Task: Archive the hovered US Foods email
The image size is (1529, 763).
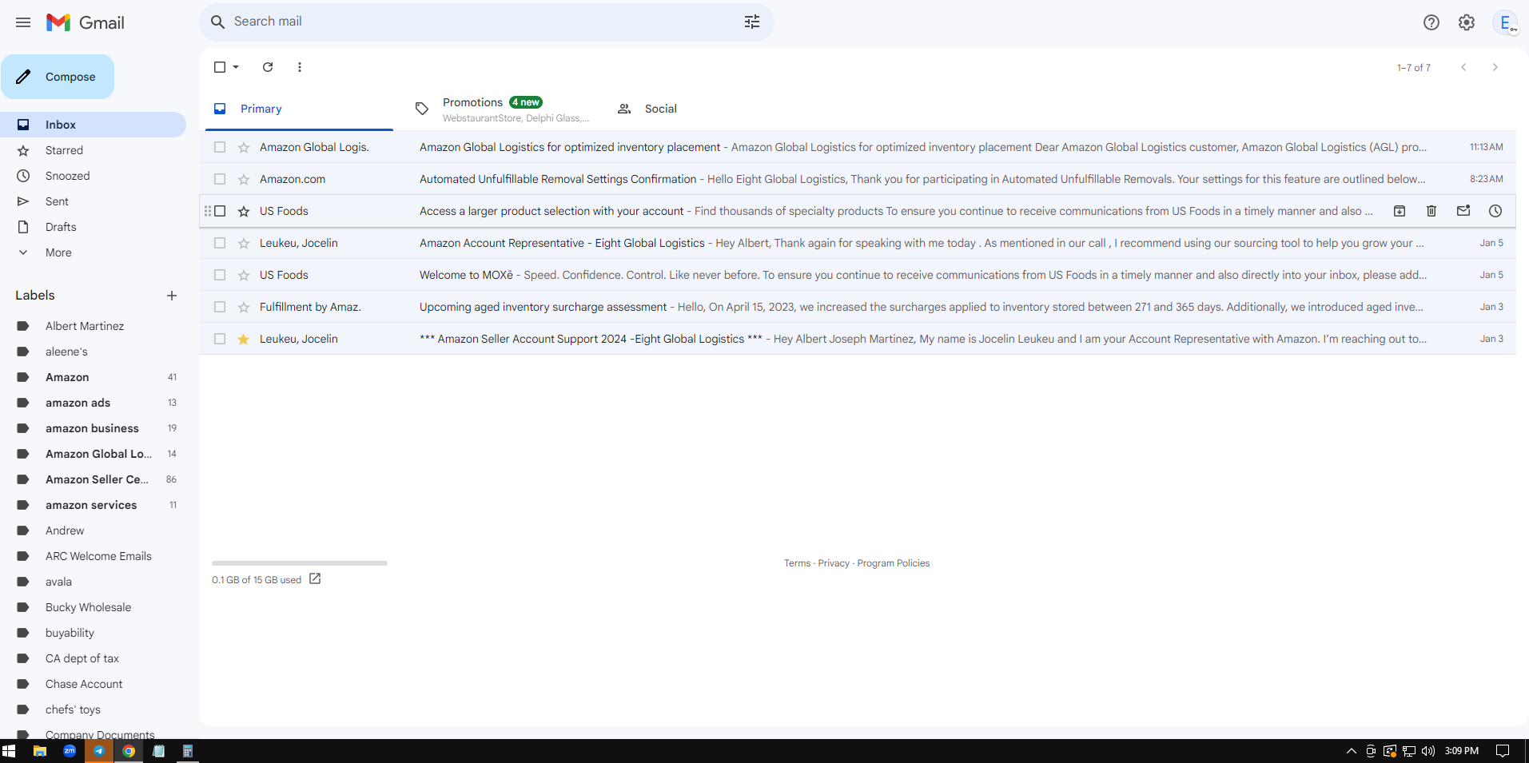Action: [x=1400, y=211]
